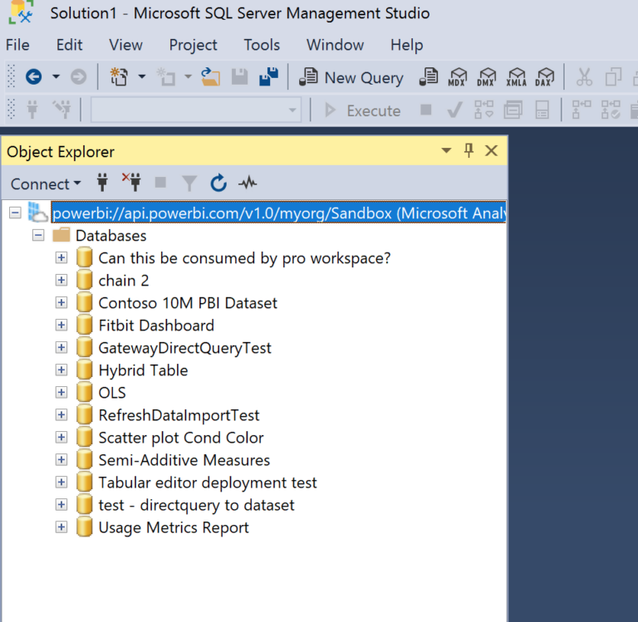Click the New Query button
This screenshot has height=622, width=638.
351,77
